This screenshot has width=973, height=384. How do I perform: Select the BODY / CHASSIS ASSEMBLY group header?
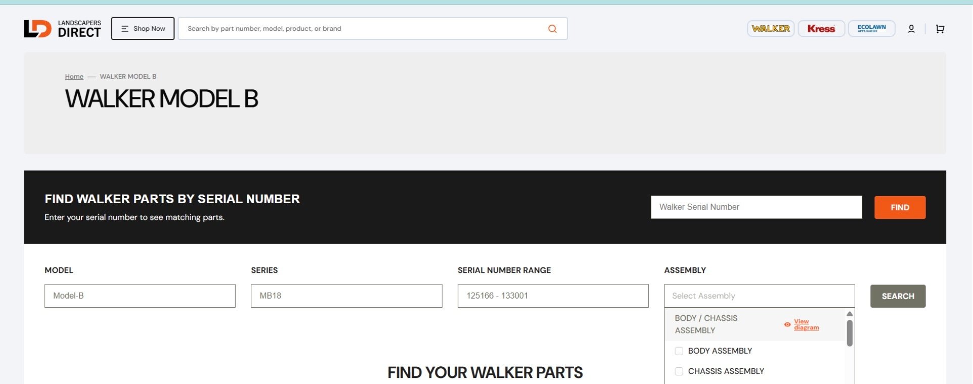click(755, 324)
